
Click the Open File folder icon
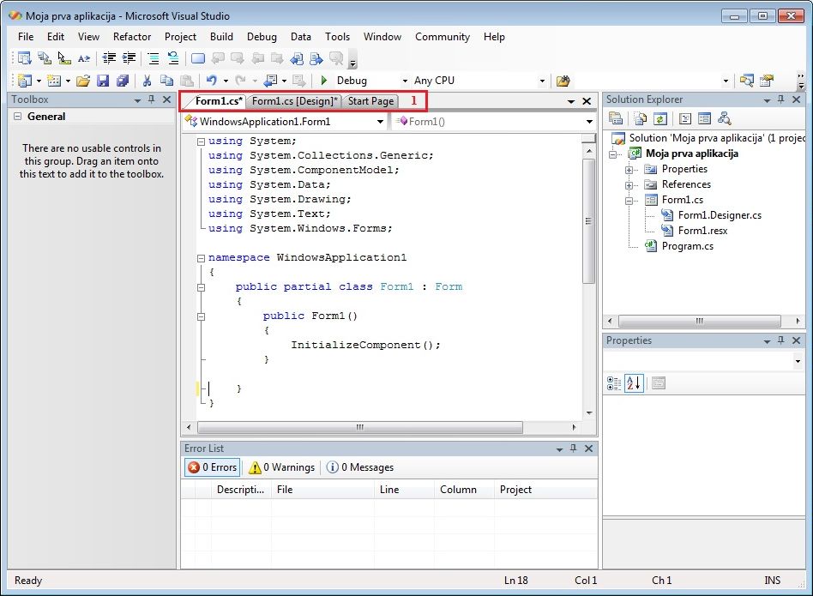pos(83,81)
